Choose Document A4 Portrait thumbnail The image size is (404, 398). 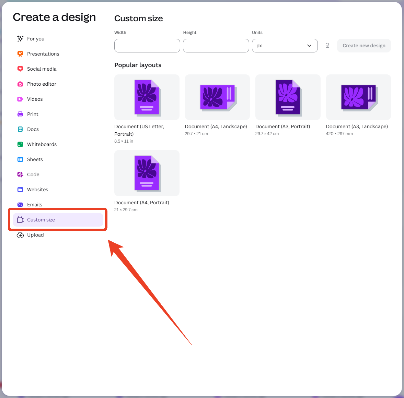[147, 173]
